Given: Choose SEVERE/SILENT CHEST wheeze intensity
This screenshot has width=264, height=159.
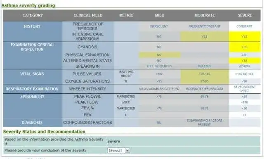Looking at the screenshot, I should 245,89.
